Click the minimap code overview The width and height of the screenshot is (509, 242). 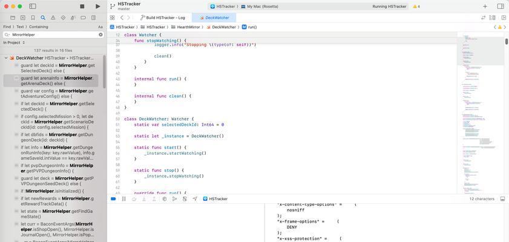click(x=480, y=114)
